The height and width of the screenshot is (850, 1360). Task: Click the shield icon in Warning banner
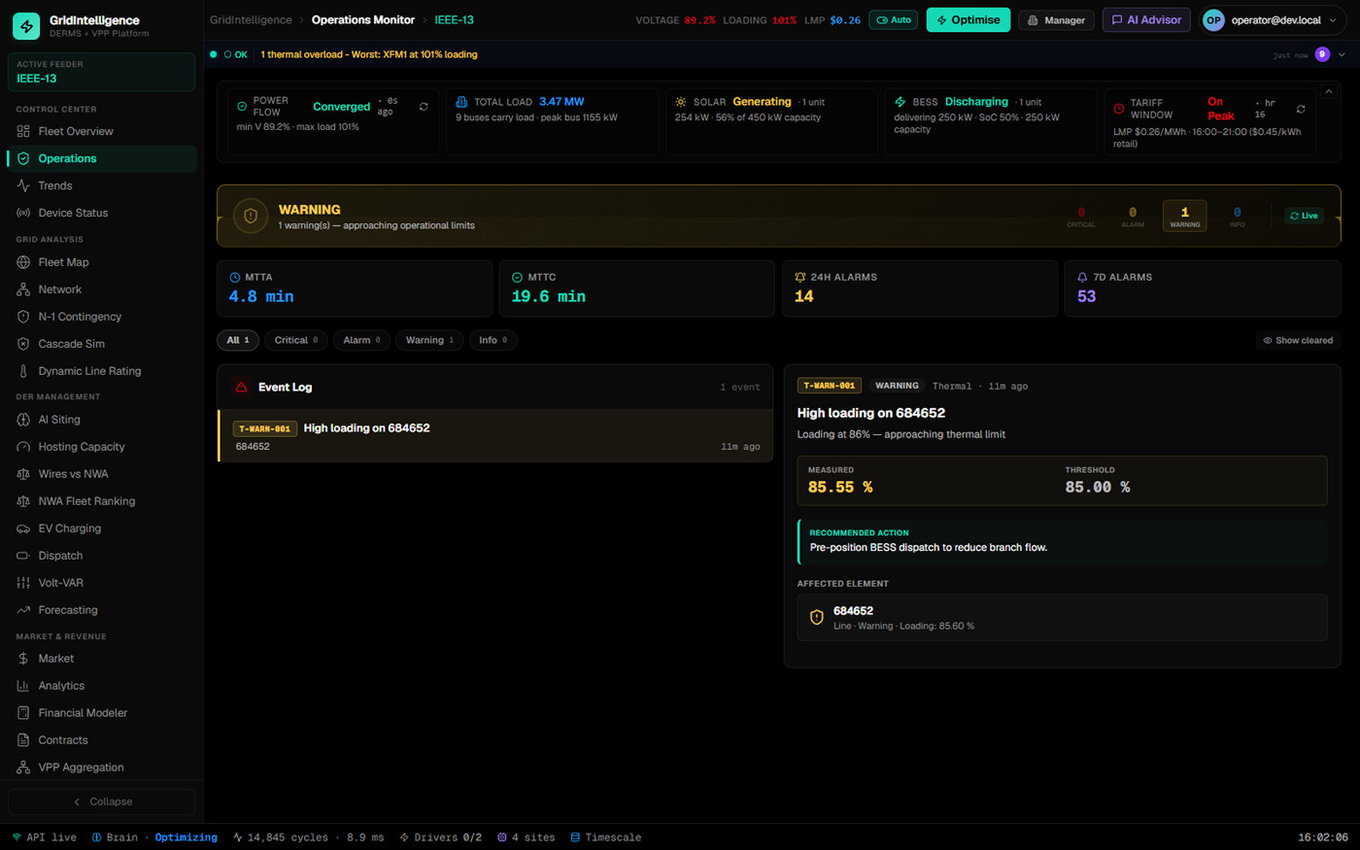(251, 216)
